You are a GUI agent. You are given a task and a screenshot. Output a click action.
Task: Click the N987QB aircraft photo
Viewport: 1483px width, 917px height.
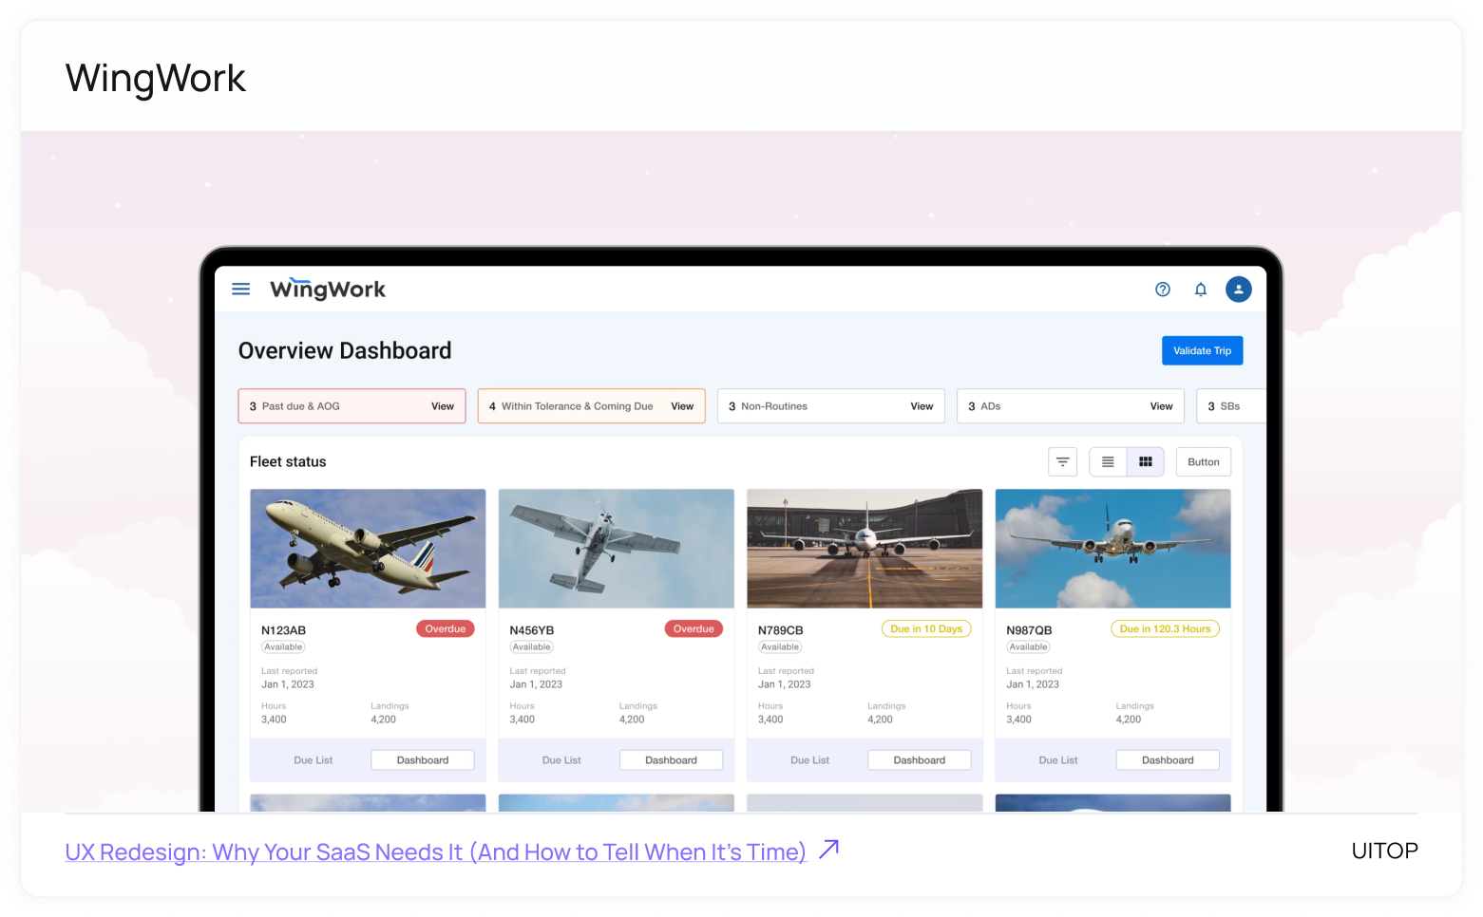coord(1113,549)
